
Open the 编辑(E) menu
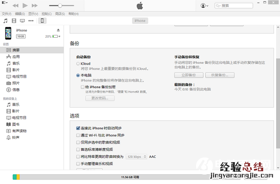point(20,14)
